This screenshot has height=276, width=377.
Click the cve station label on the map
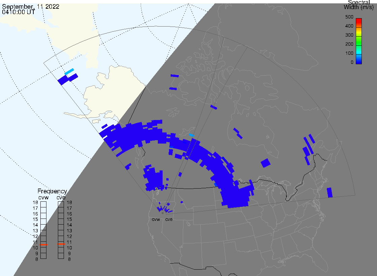tap(169, 220)
